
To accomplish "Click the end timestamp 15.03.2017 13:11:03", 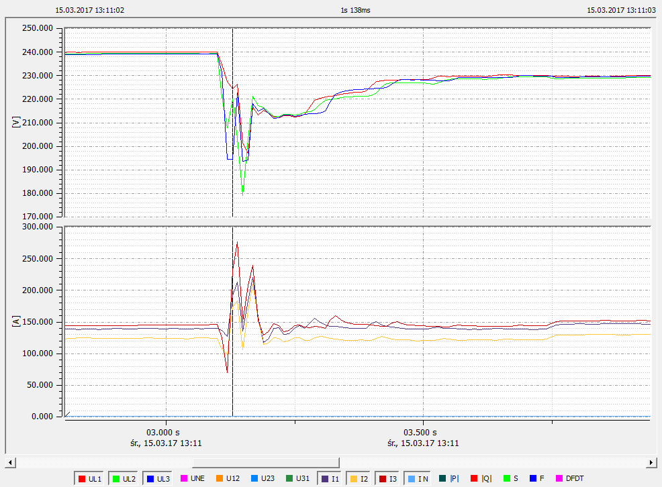I will coord(621,10).
